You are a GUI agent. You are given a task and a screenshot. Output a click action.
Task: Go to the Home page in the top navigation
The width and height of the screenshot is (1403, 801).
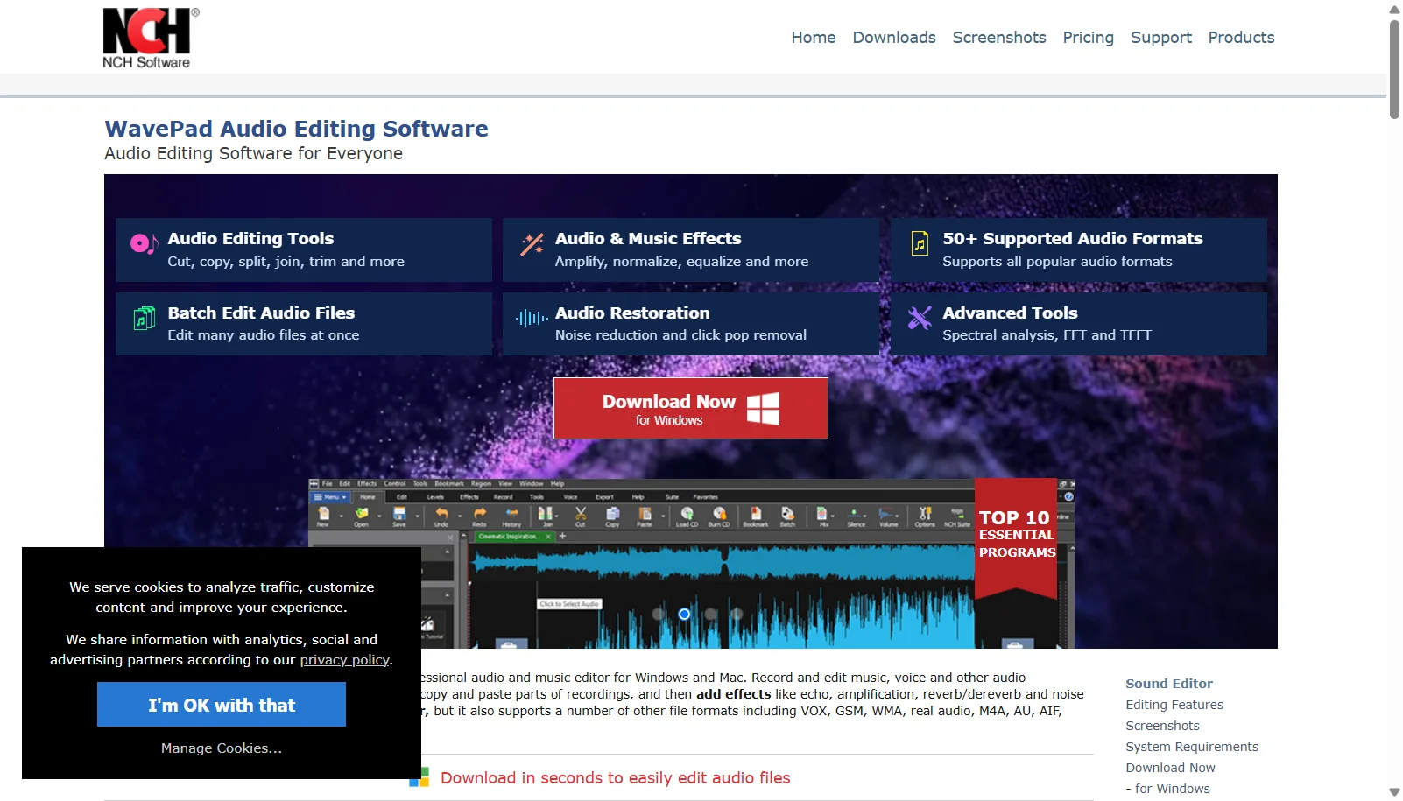(814, 38)
